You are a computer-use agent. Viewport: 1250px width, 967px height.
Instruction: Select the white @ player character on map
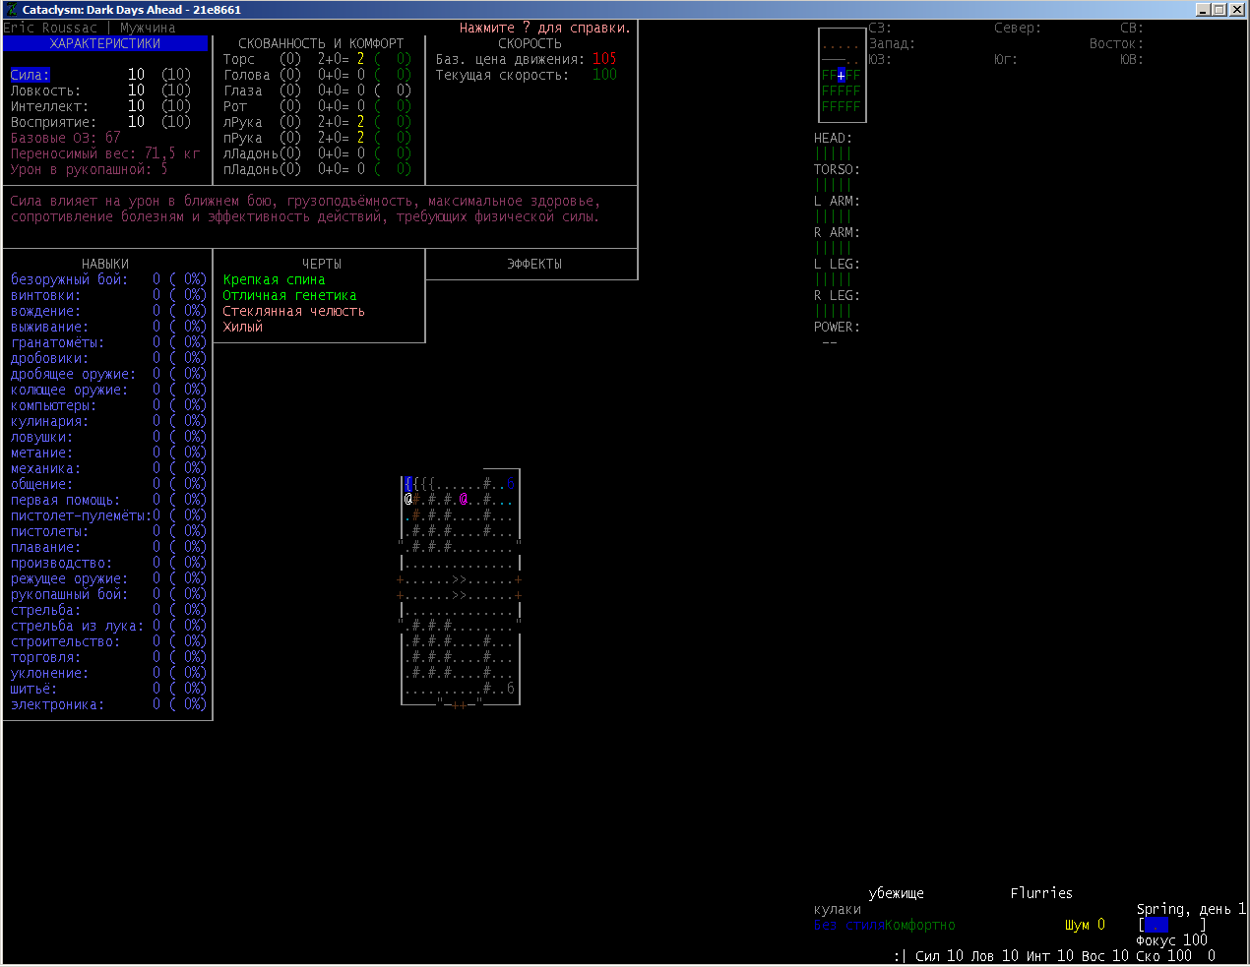point(408,500)
